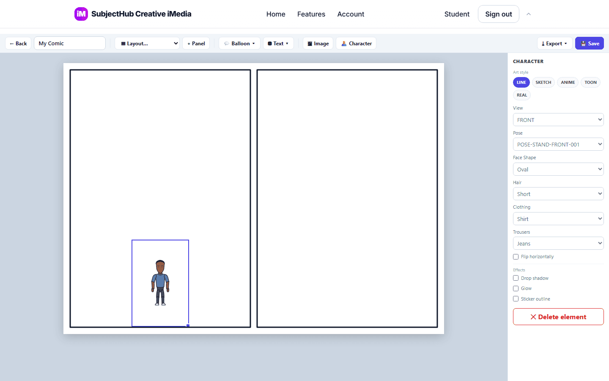The width and height of the screenshot is (609, 381).
Task: Open the Text tool menu
Action: coord(278,43)
